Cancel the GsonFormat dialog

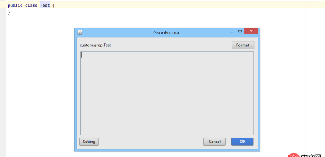point(214,142)
